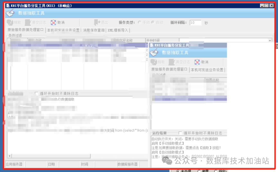Tick 循环开始时不清除日志 in the main window
Viewport: 278px width, 172px height.
pyautogui.click(x=36, y=93)
